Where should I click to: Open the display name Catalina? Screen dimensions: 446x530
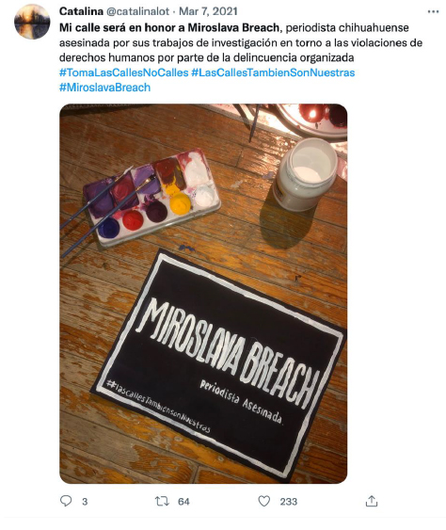pos(81,11)
